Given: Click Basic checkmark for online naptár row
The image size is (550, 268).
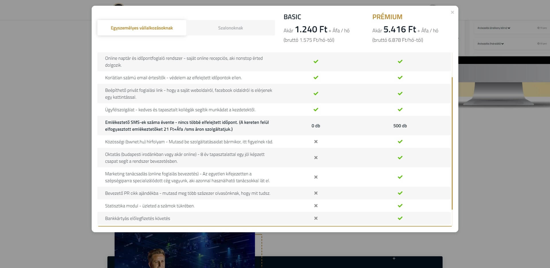Looking at the screenshot, I should tap(316, 61).
